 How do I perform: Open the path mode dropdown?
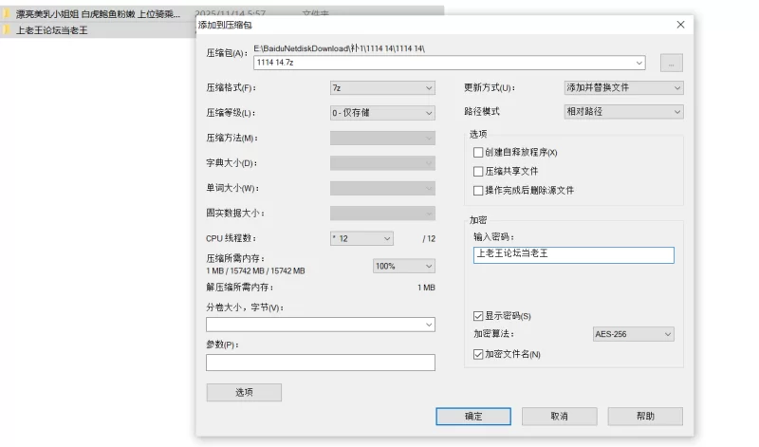[x=623, y=112]
